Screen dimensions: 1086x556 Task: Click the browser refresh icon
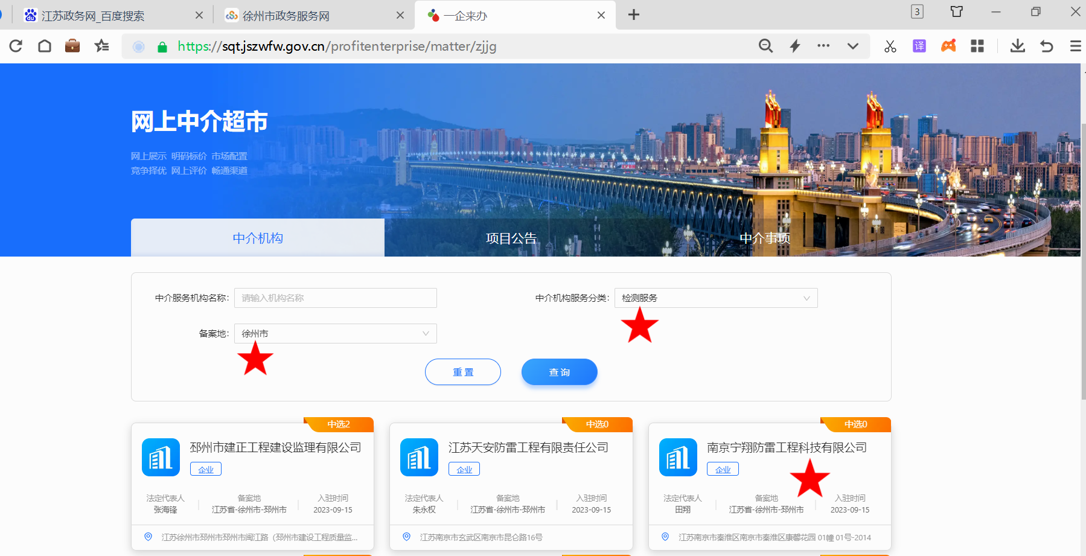(x=16, y=46)
